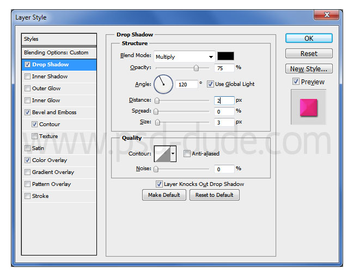The width and height of the screenshot is (354, 274).
Task: Click the Noise value field
Action: click(x=224, y=169)
